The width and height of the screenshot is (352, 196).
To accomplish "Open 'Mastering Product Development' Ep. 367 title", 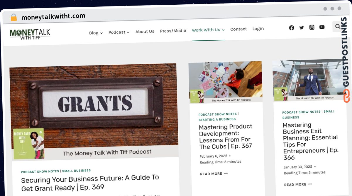I will point(226,136).
